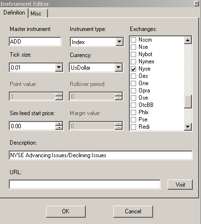Click into the URL input field
The width and height of the screenshot is (201, 224).
click(x=85, y=184)
